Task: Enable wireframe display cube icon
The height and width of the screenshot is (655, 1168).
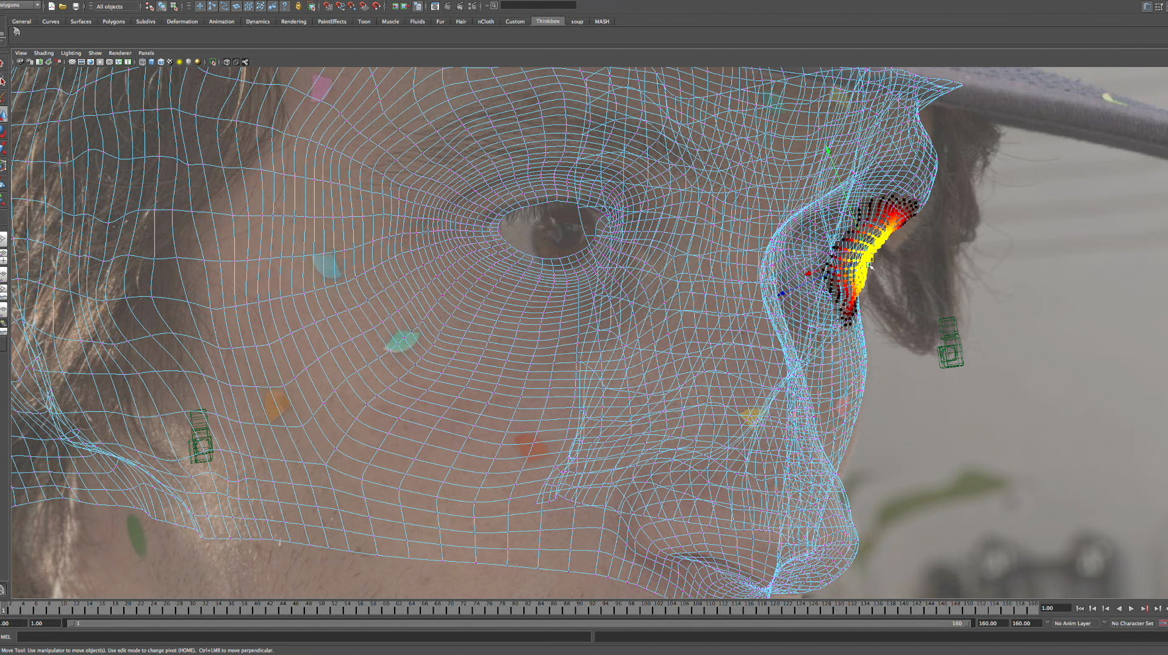Action: pos(142,62)
